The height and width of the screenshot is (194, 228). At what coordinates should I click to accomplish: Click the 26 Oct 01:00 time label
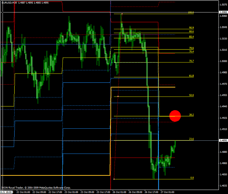[x=119, y=192]
